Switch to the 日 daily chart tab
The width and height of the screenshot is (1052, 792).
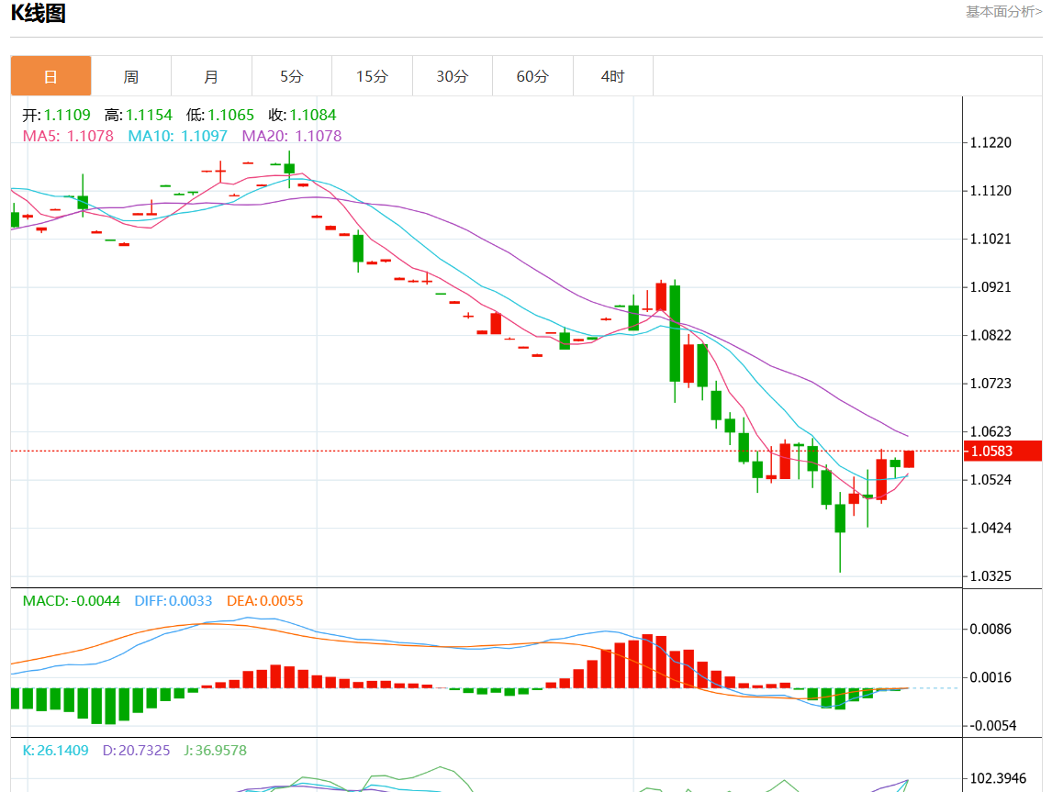pyautogui.click(x=50, y=76)
